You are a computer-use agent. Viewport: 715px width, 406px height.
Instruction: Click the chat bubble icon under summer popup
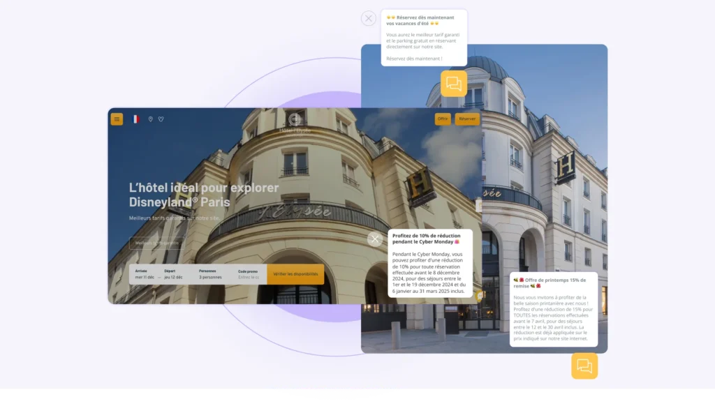click(x=454, y=84)
